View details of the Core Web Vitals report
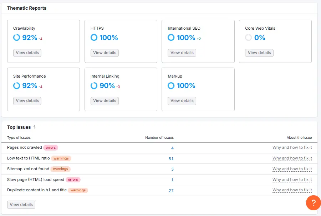 pyautogui.click(x=259, y=53)
